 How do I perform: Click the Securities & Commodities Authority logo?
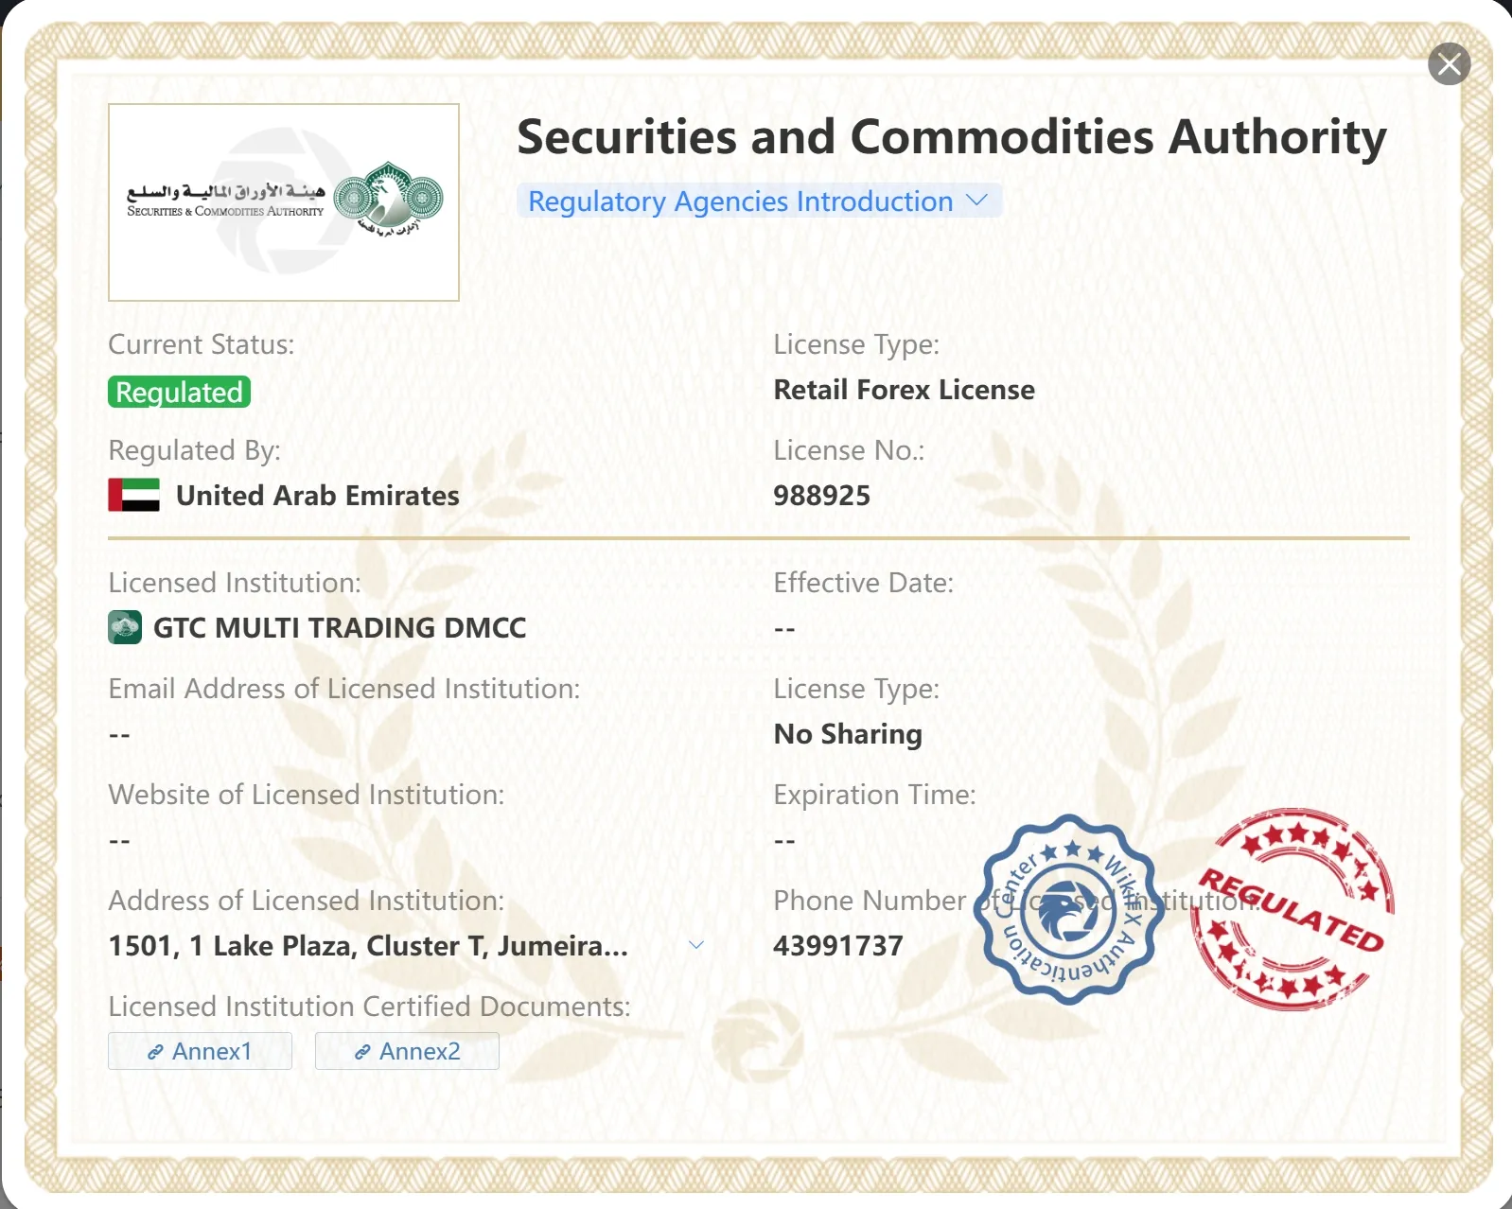tap(284, 202)
